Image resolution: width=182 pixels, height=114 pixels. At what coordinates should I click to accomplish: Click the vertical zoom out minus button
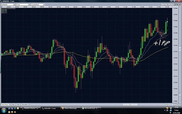pyautogui.click(x=180, y=102)
